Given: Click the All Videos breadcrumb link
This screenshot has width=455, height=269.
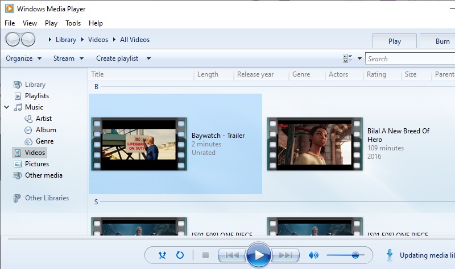Looking at the screenshot, I should click(x=135, y=40).
